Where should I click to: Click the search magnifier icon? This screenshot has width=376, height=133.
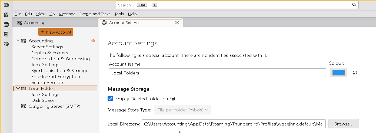coord(354,5)
